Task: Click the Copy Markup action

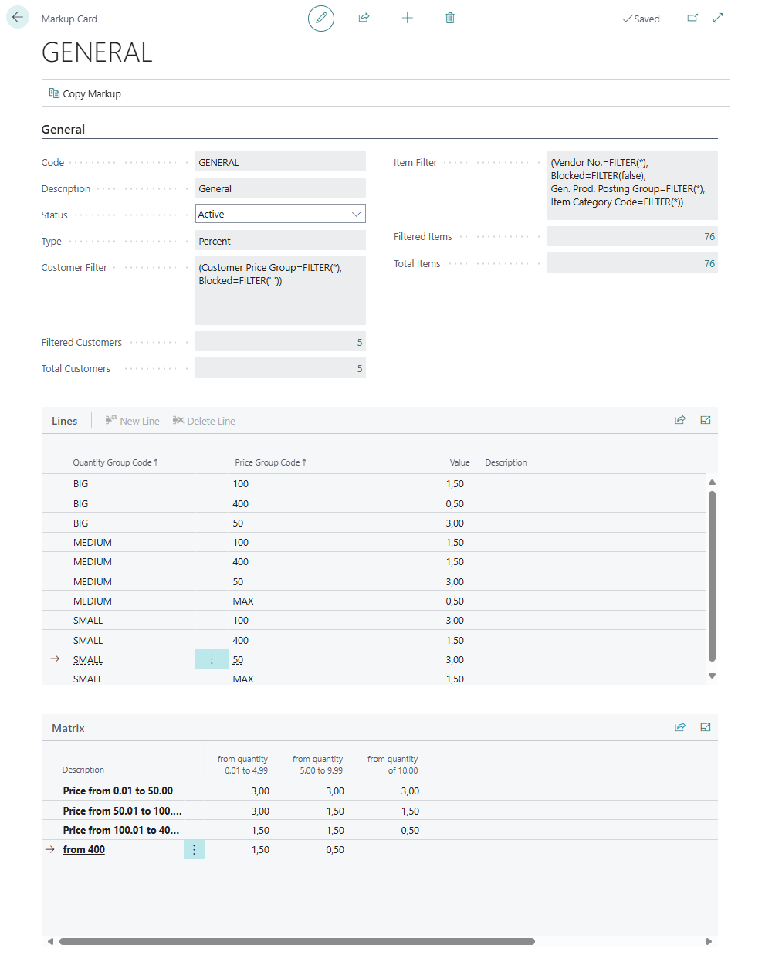Action: point(85,93)
